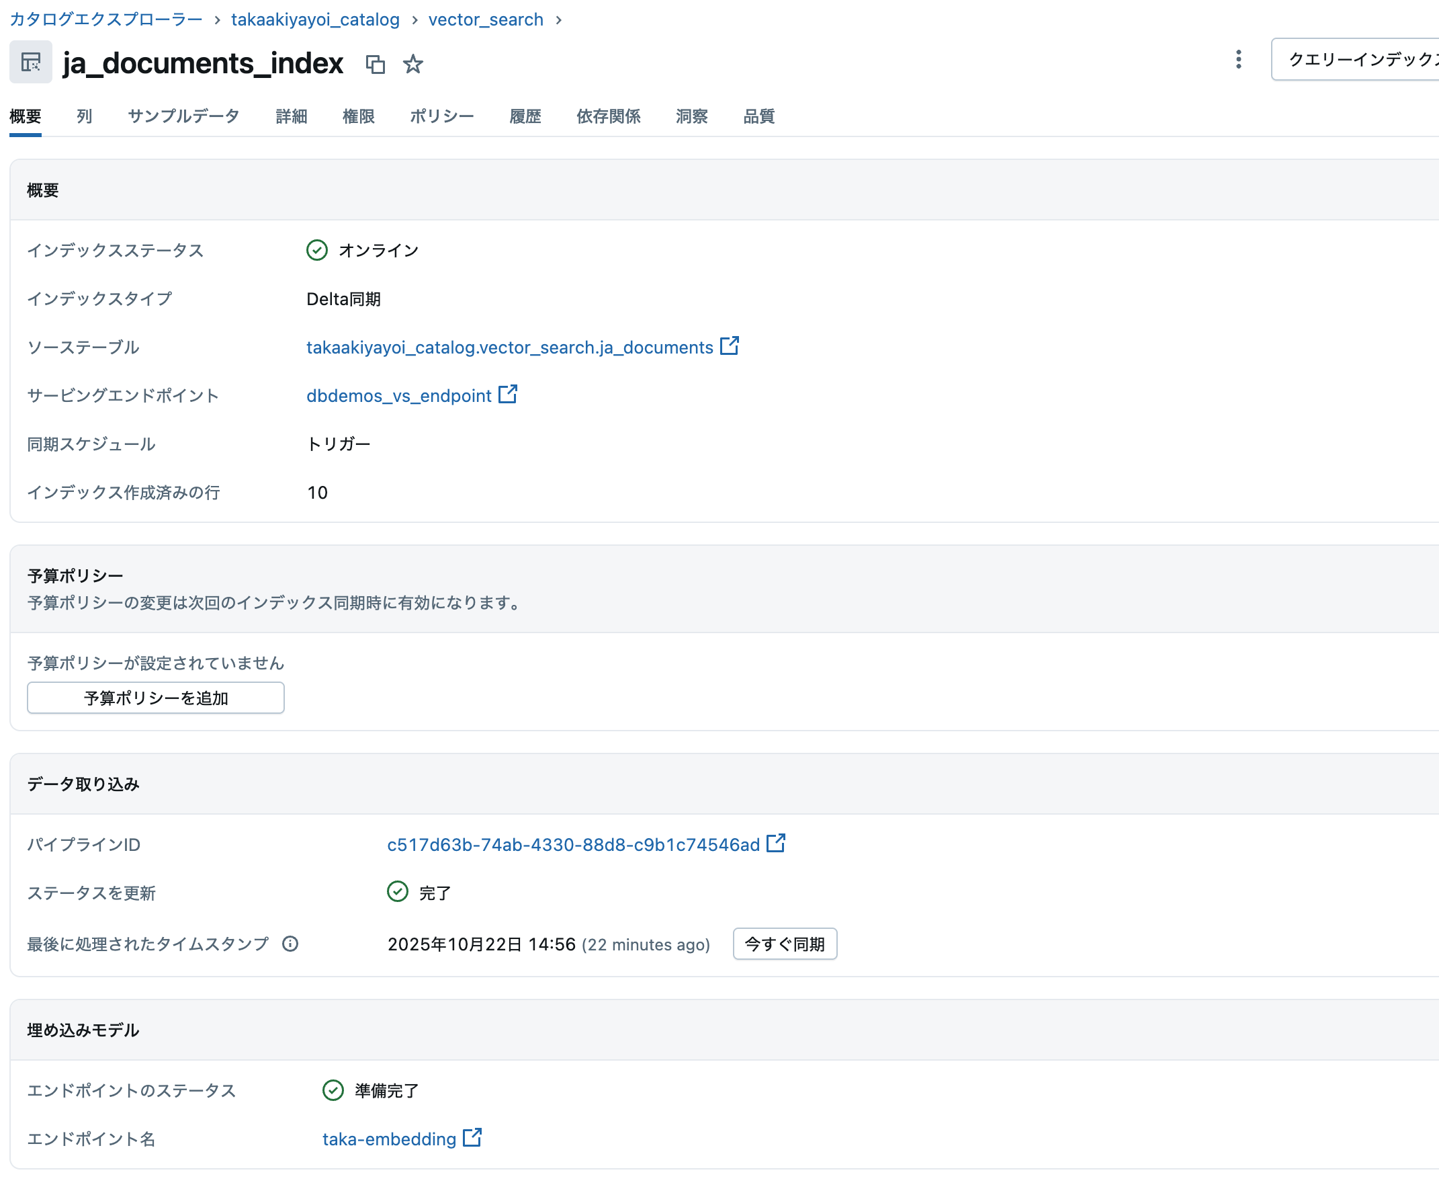The height and width of the screenshot is (1187, 1439).
Task: Show info tooltip for last processed timestamp
Action: (x=290, y=944)
